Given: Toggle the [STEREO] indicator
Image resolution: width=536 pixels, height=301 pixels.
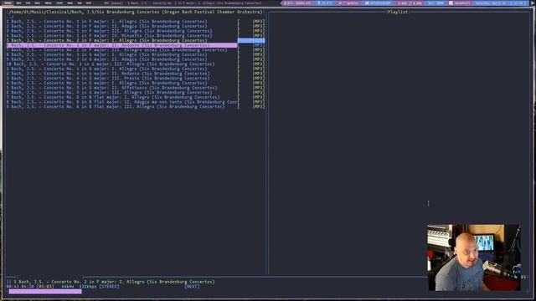Looking at the screenshot, I should (x=109, y=287).
